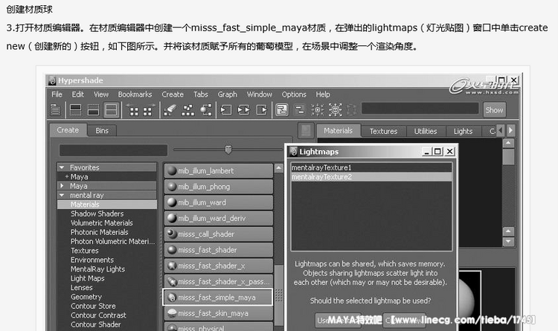Open the Bookmarks menu
Image resolution: width=558 pixels, height=331 pixels.
(x=135, y=94)
